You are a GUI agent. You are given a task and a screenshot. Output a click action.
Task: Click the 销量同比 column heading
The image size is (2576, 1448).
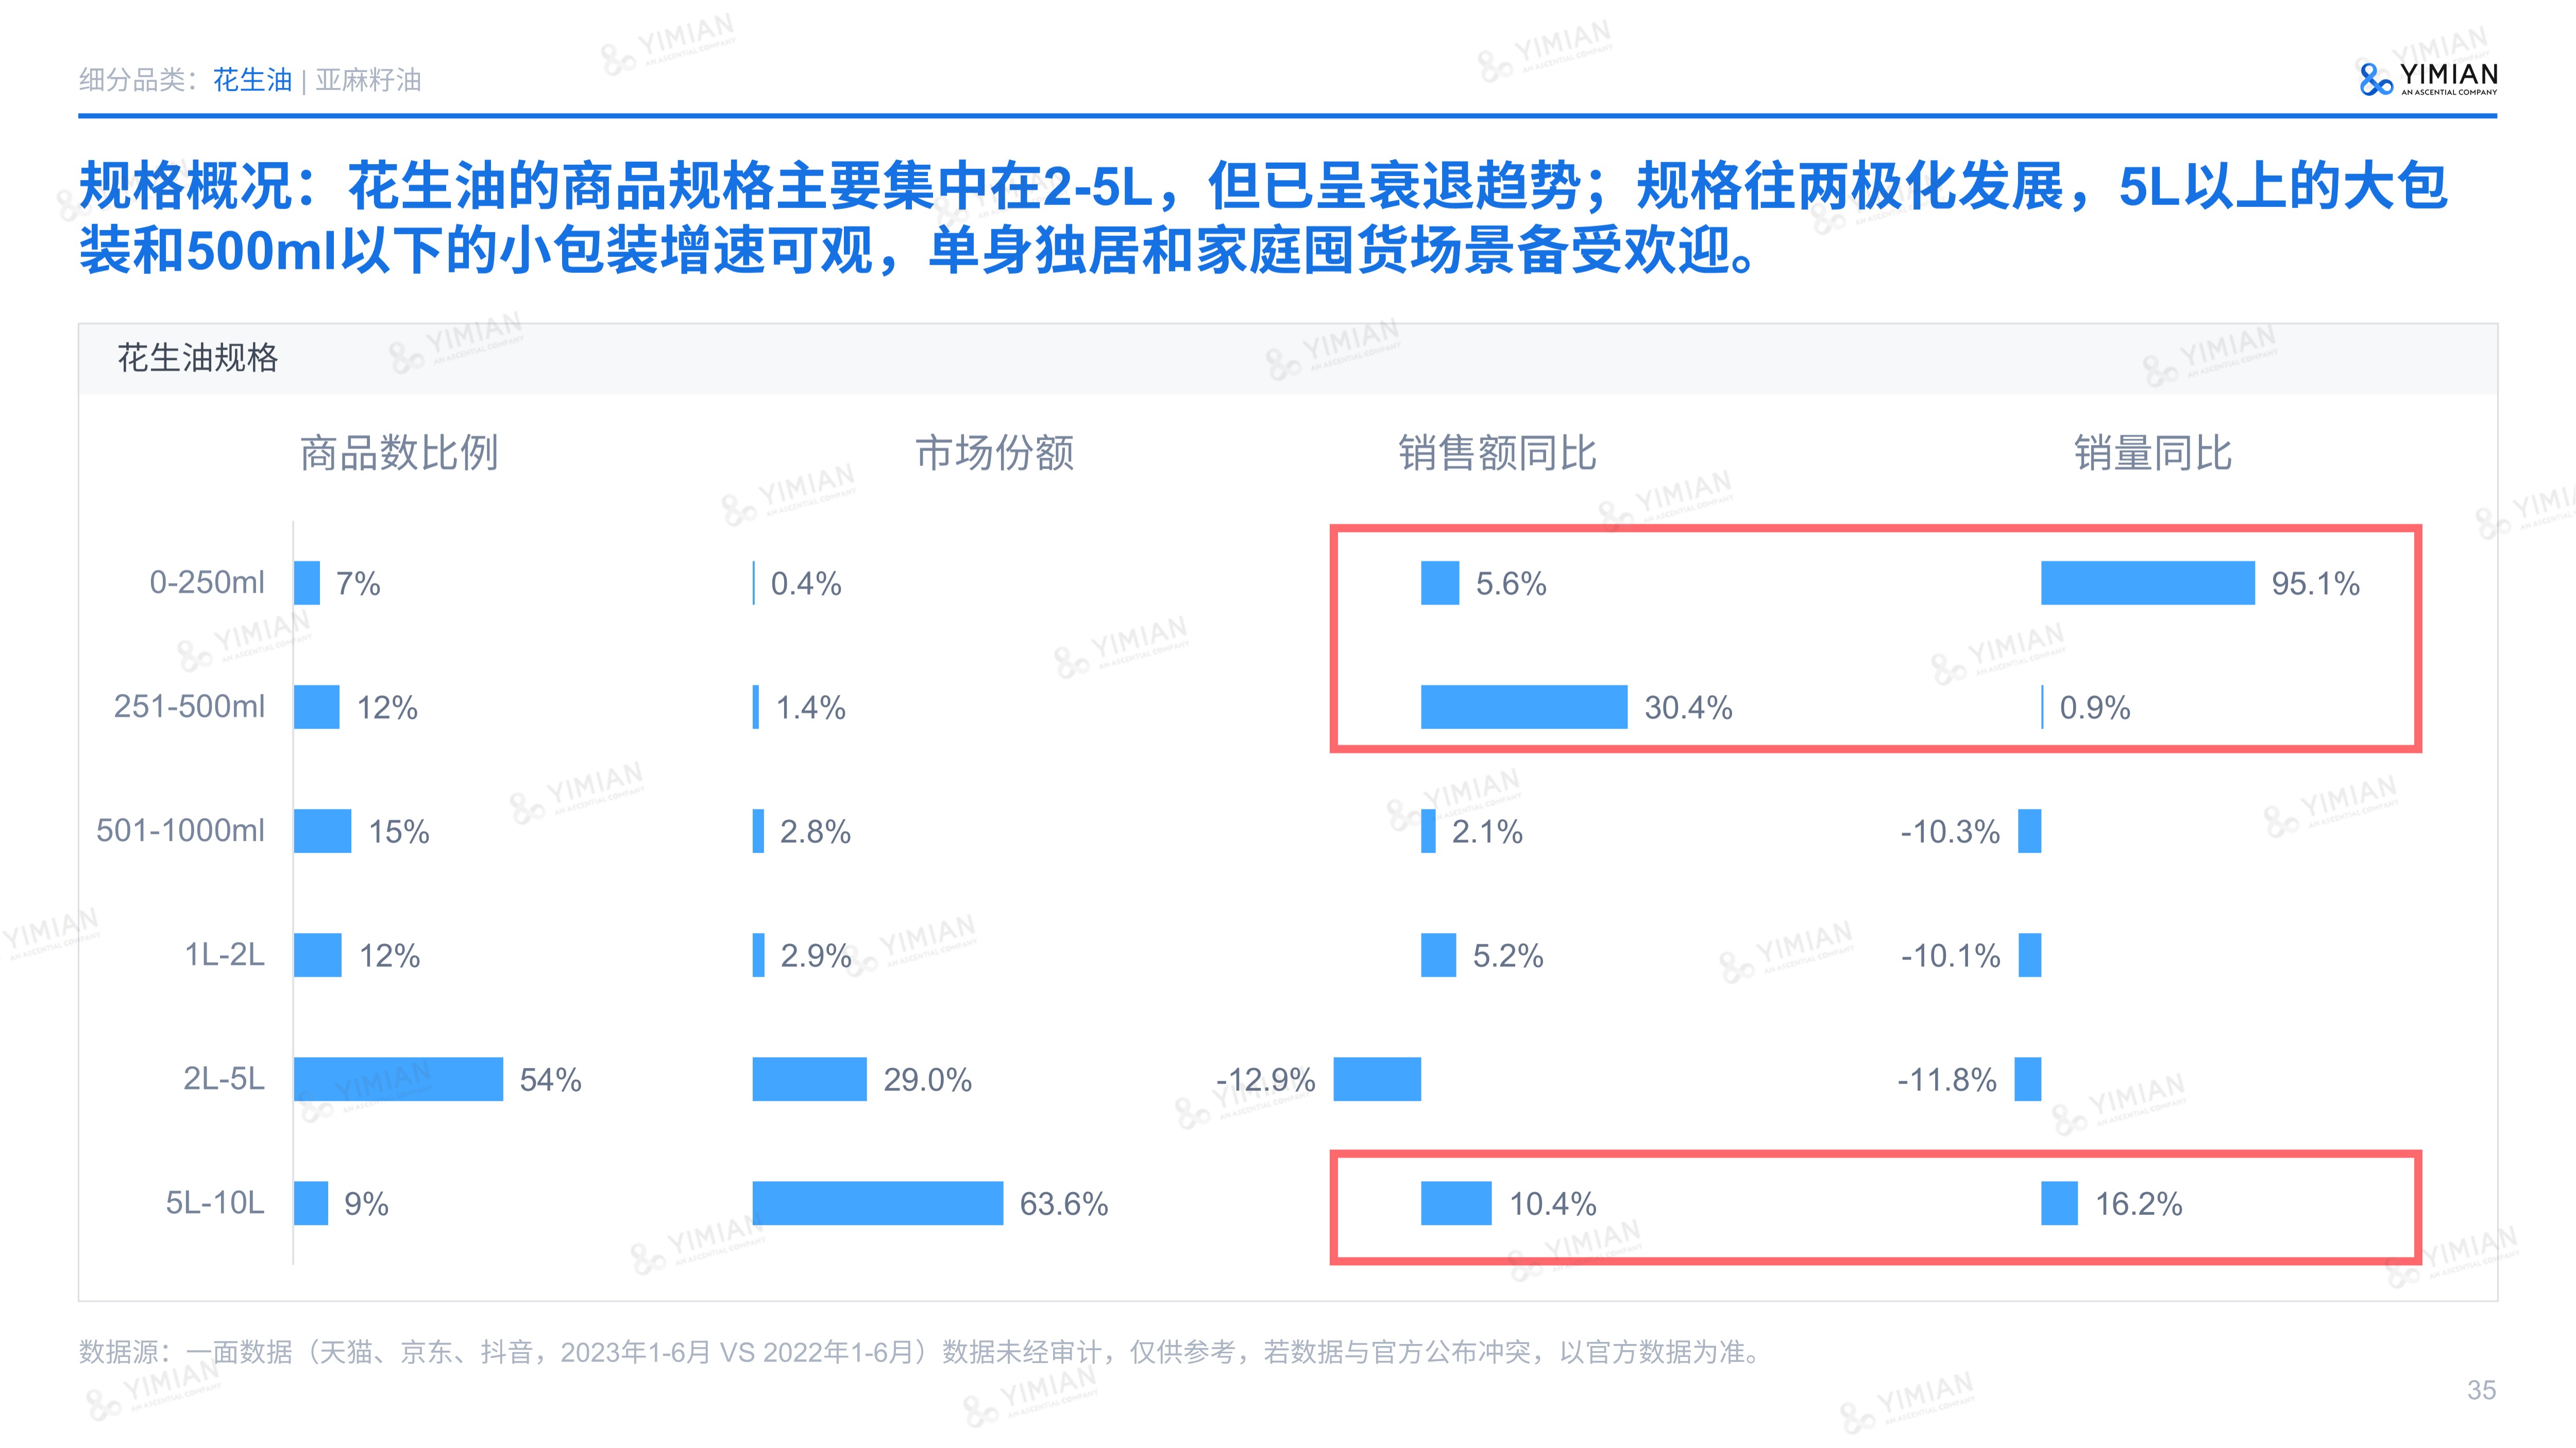pyautogui.click(x=2152, y=453)
